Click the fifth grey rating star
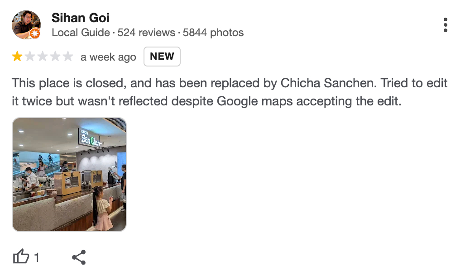The width and height of the screenshot is (470, 275). [x=67, y=57]
